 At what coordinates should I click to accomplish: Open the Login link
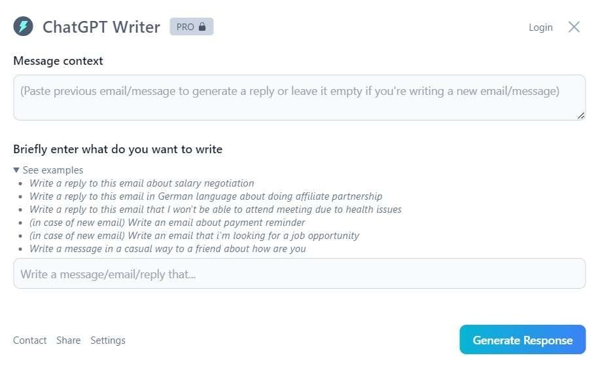[x=540, y=27]
